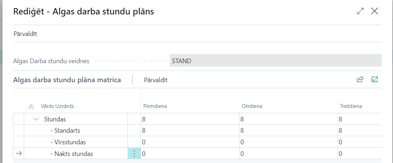Click the STAND template field

coord(275,61)
